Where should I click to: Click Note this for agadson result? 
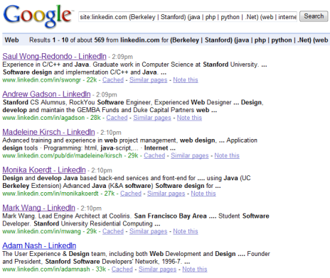(189, 118)
